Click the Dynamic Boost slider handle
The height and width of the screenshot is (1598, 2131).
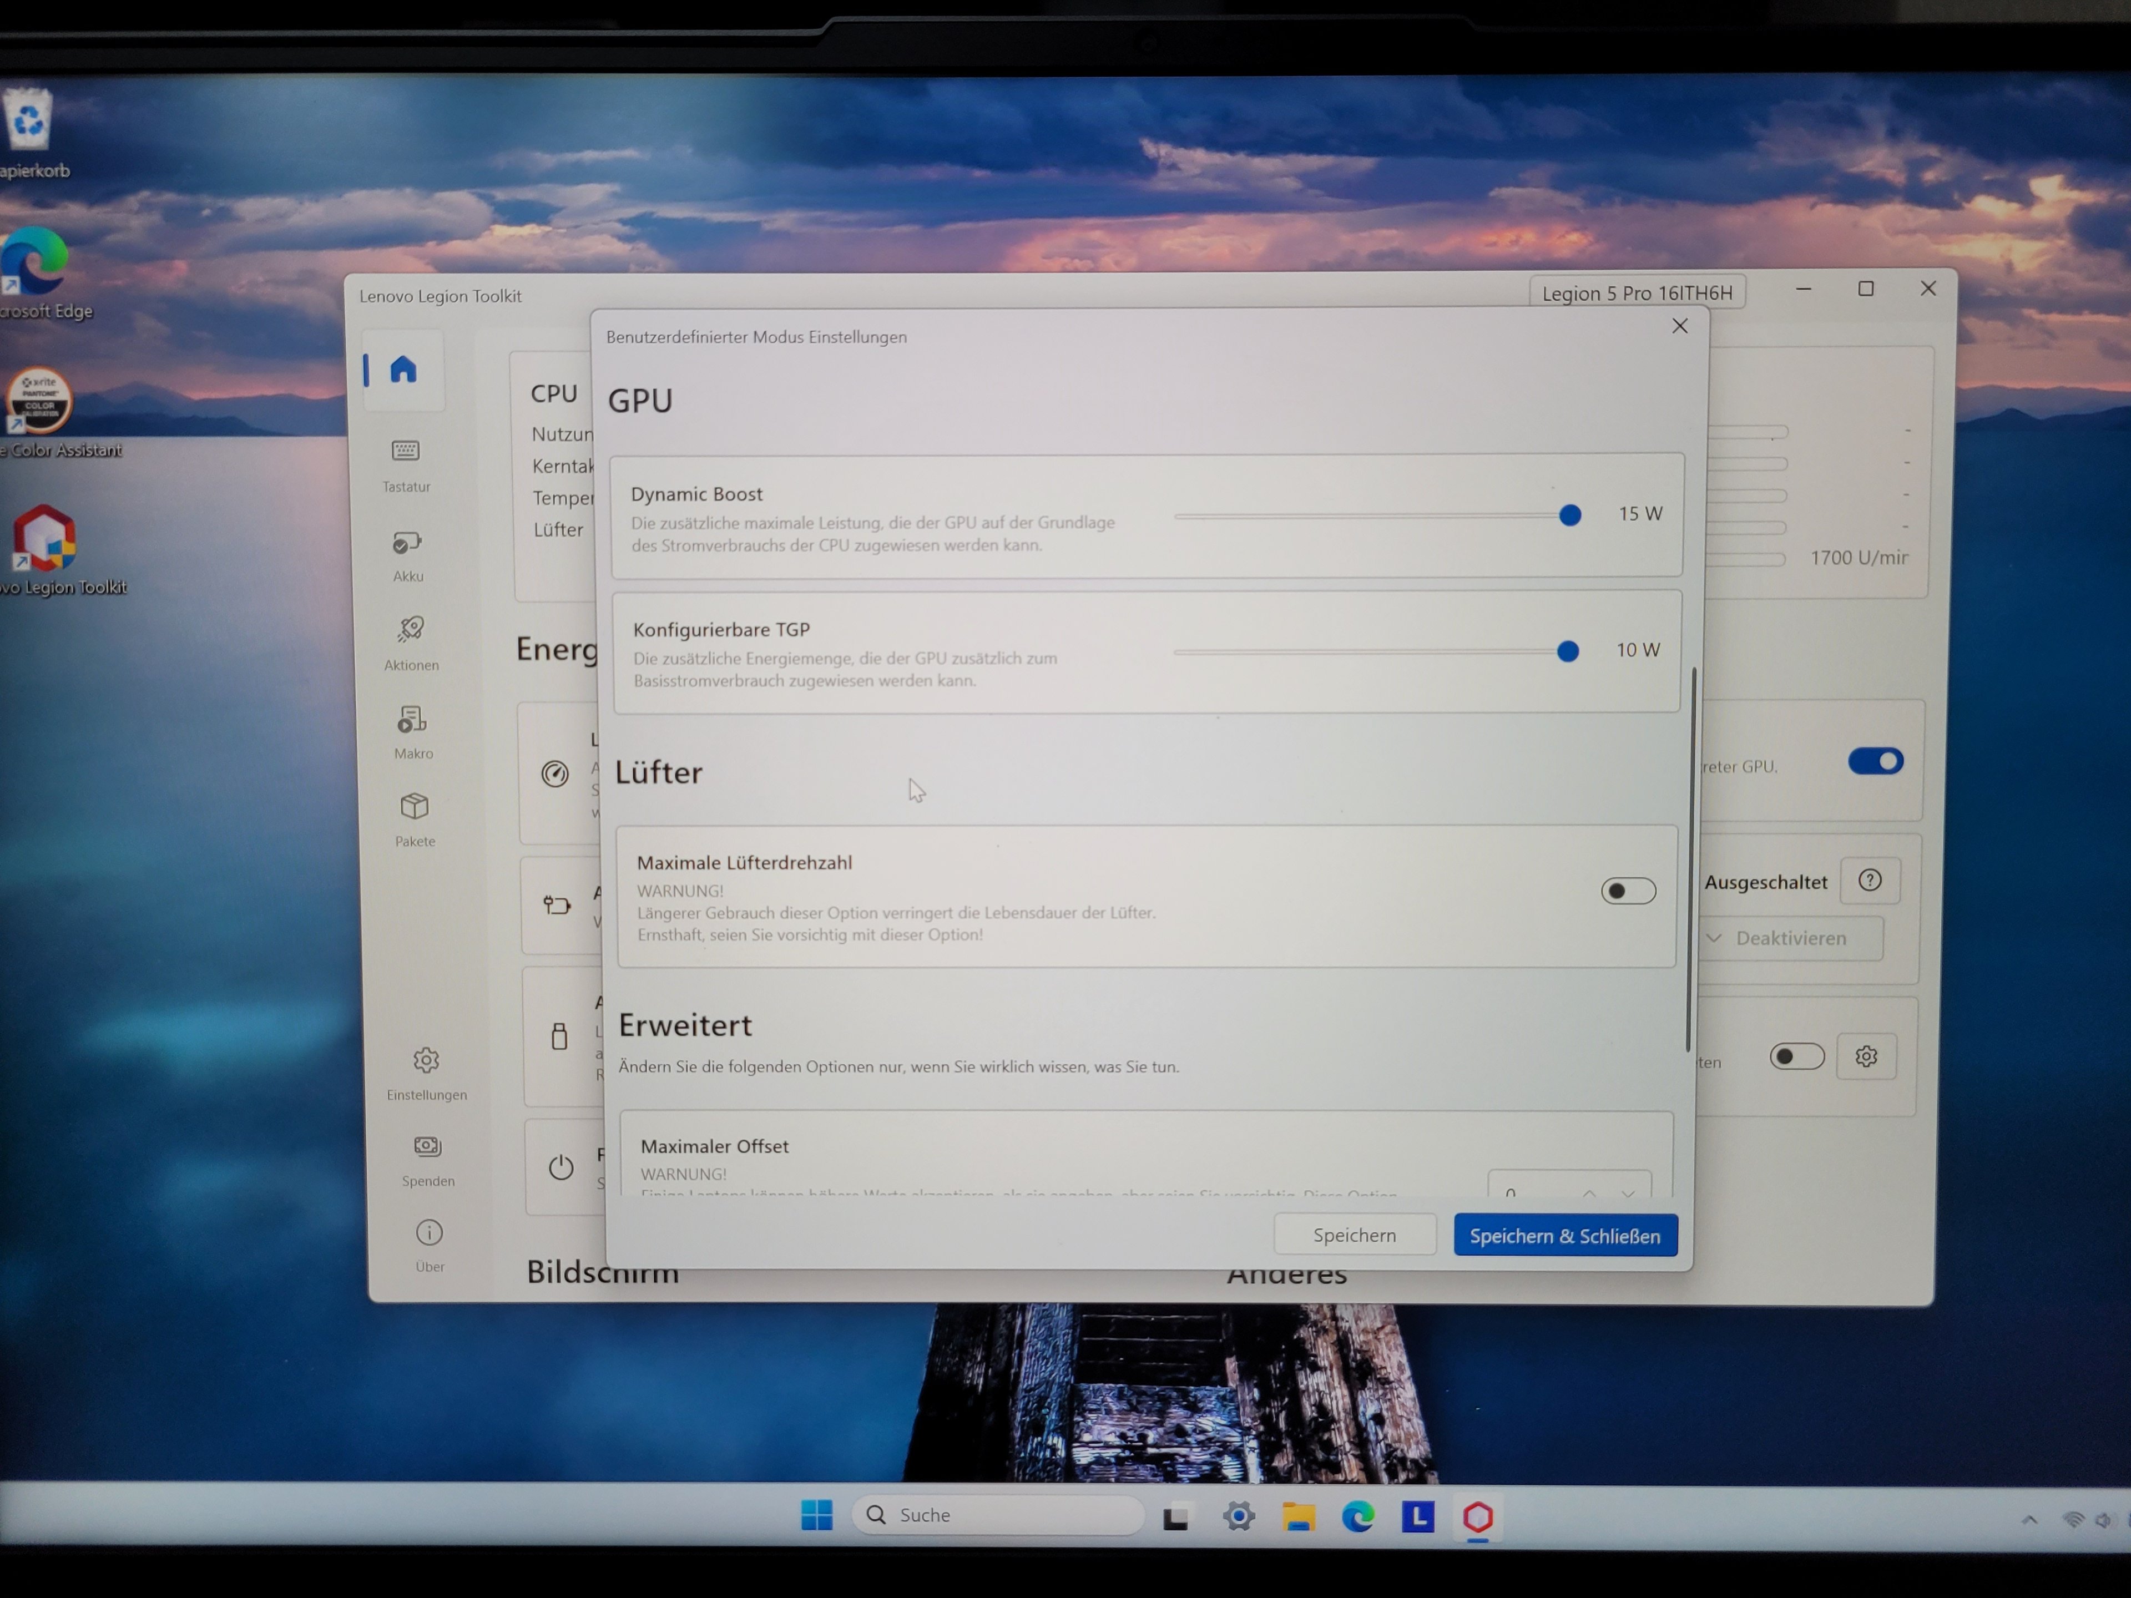click(x=1569, y=515)
